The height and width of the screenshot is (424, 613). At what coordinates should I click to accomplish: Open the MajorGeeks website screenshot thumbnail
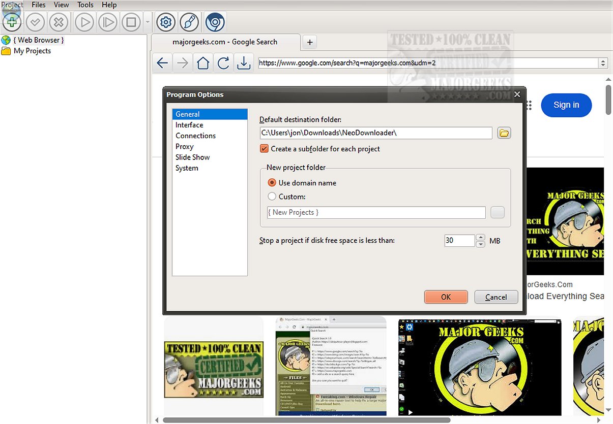331,366
